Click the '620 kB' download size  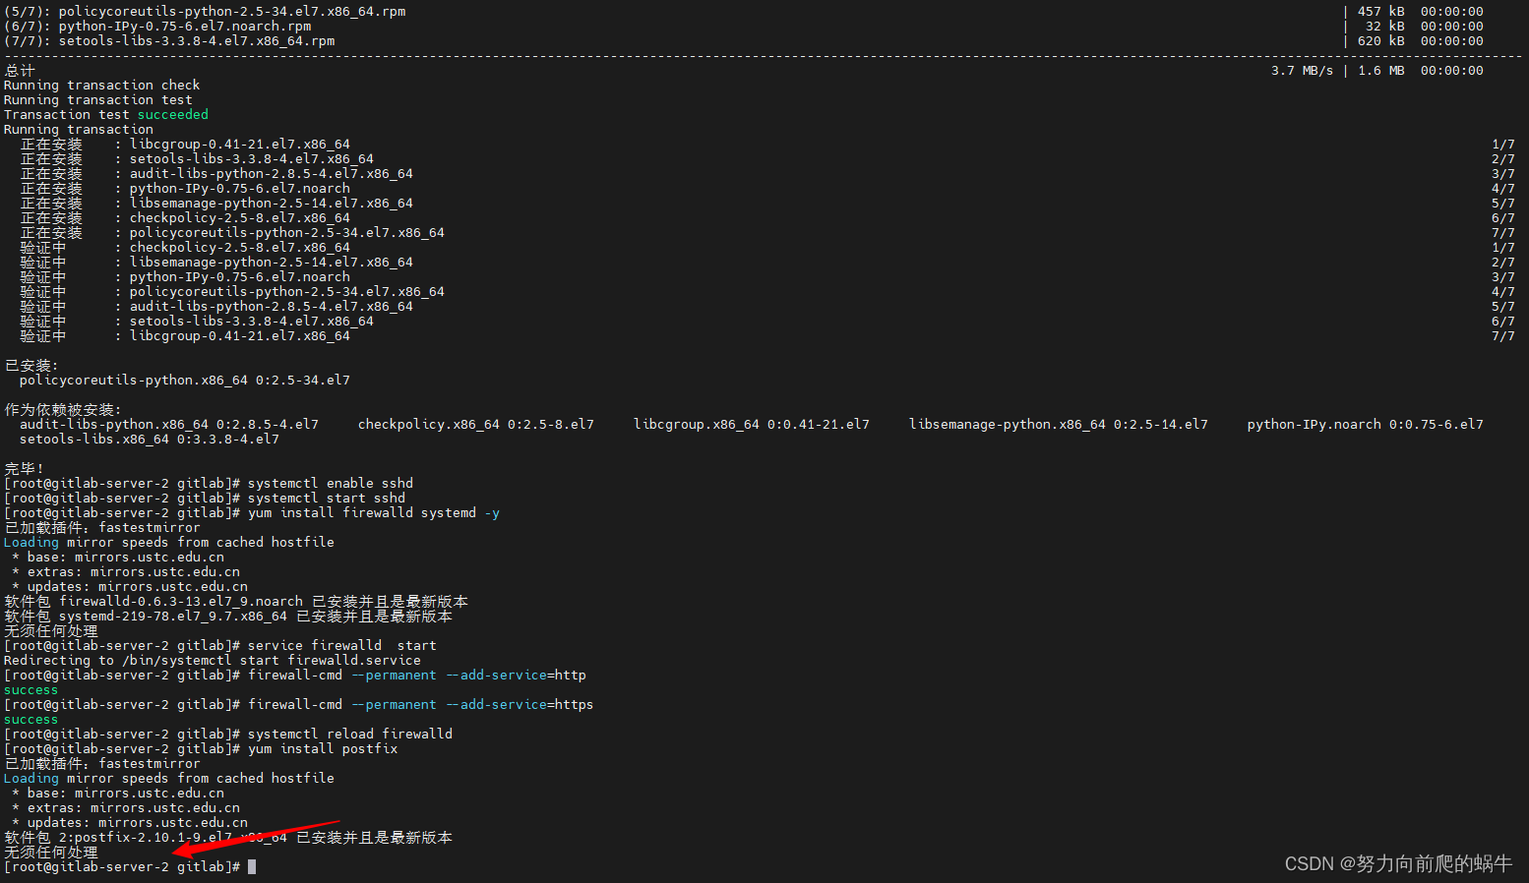click(x=1381, y=41)
